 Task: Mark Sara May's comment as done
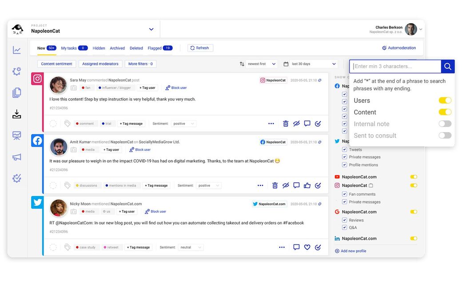pos(318,124)
